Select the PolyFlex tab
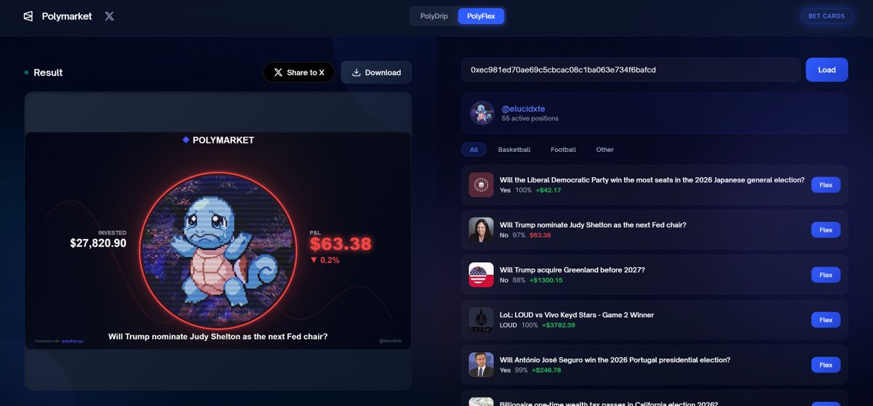The height and width of the screenshot is (406, 873). (x=481, y=16)
